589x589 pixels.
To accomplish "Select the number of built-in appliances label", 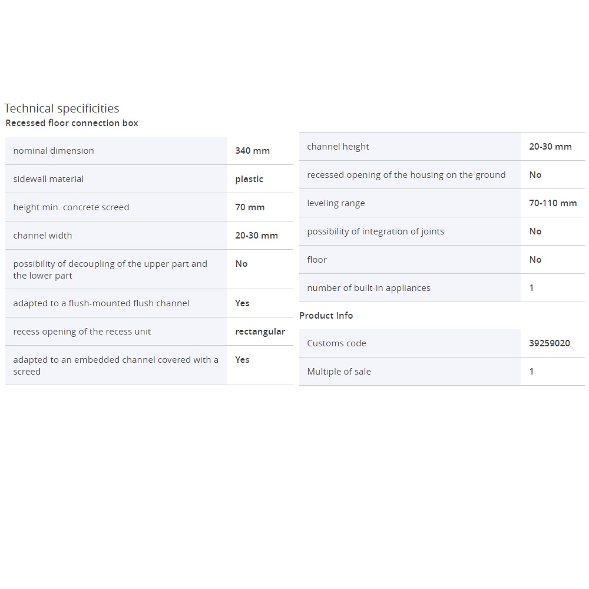I will pos(369,288).
